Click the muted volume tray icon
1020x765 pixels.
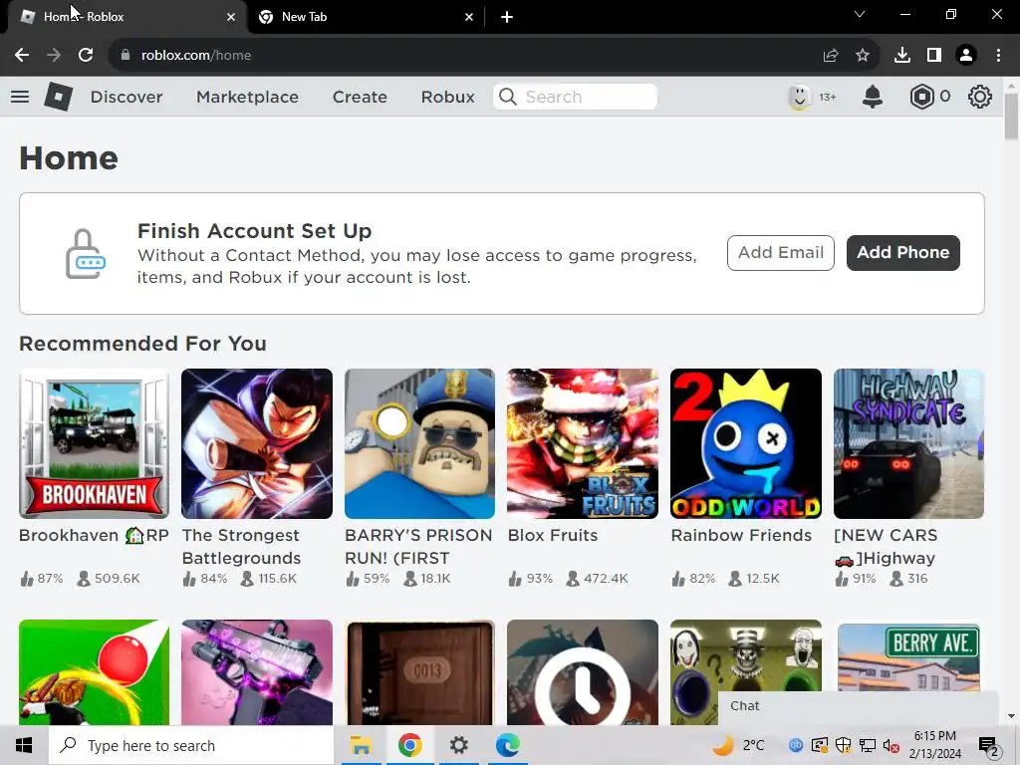(x=892, y=746)
